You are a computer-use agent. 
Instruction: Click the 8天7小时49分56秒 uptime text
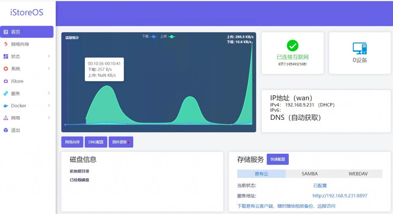293,64
